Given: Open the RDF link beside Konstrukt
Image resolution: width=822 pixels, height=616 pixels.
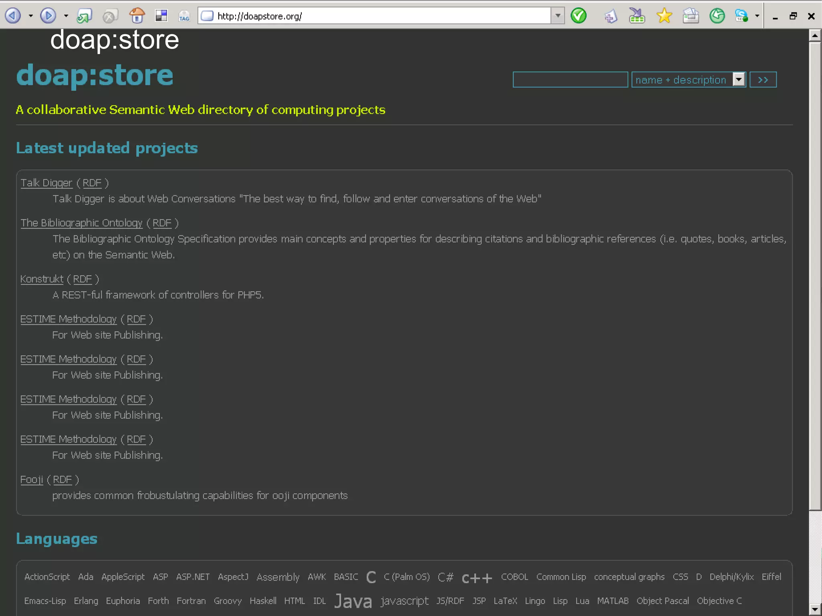Looking at the screenshot, I should coord(82,279).
